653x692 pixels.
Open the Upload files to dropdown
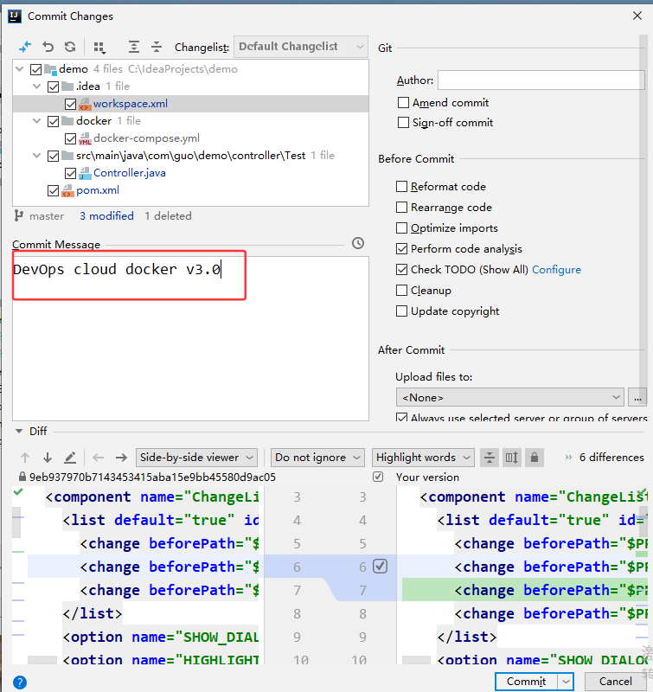510,397
